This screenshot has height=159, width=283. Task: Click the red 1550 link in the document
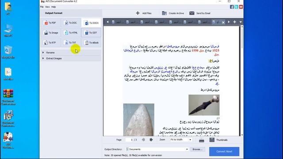pyautogui.click(x=195, y=50)
